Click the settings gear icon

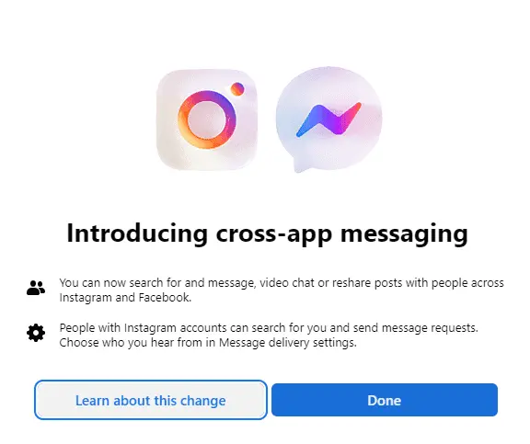tap(36, 333)
